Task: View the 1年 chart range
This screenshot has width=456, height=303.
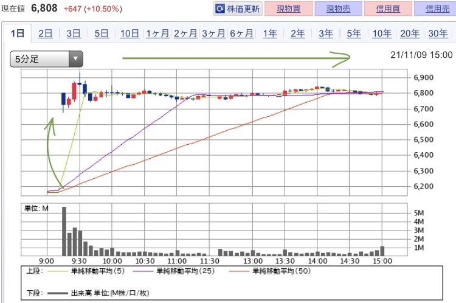Action: 269,33
